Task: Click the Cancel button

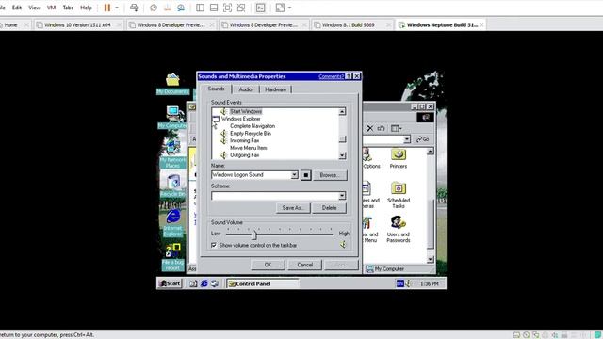Action: [x=304, y=265]
